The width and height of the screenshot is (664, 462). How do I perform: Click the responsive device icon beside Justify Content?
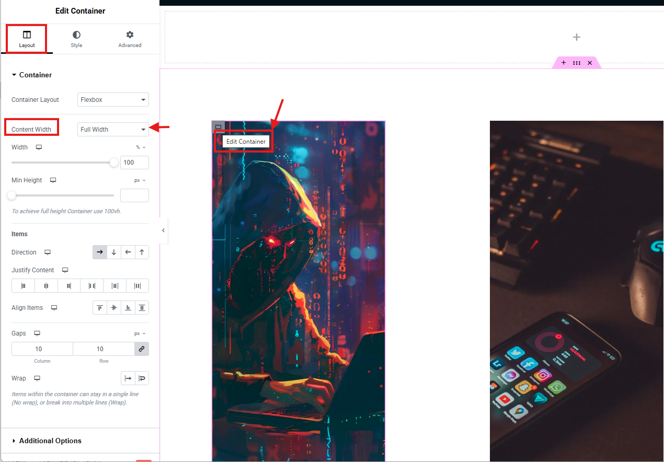[x=65, y=270]
